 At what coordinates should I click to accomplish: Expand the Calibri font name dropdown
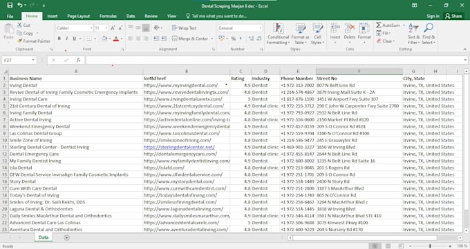click(91, 28)
